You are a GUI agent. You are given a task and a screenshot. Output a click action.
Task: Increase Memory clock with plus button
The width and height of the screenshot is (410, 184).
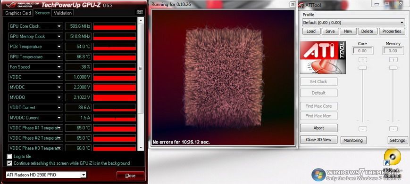[x=393, y=60]
